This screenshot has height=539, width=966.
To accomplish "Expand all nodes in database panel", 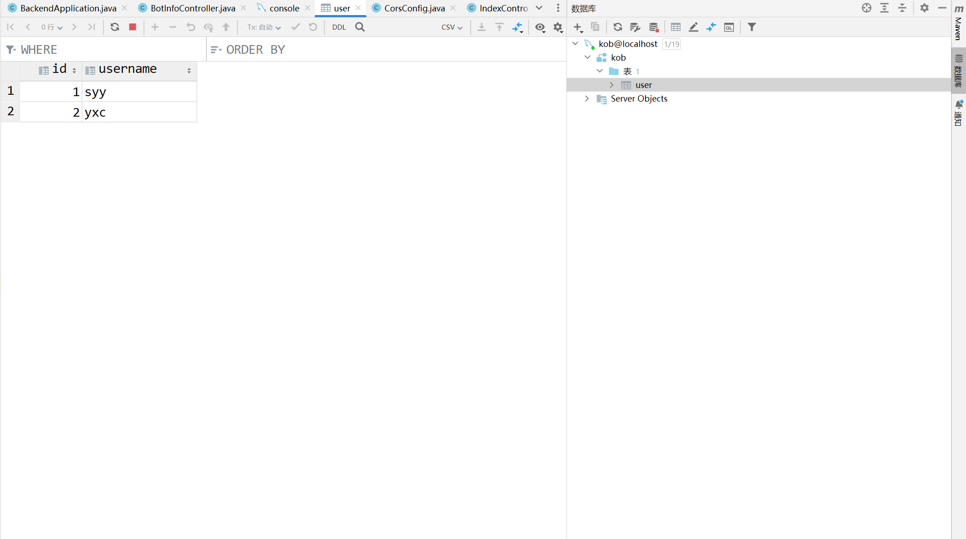I will pyautogui.click(x=884, y=8).
